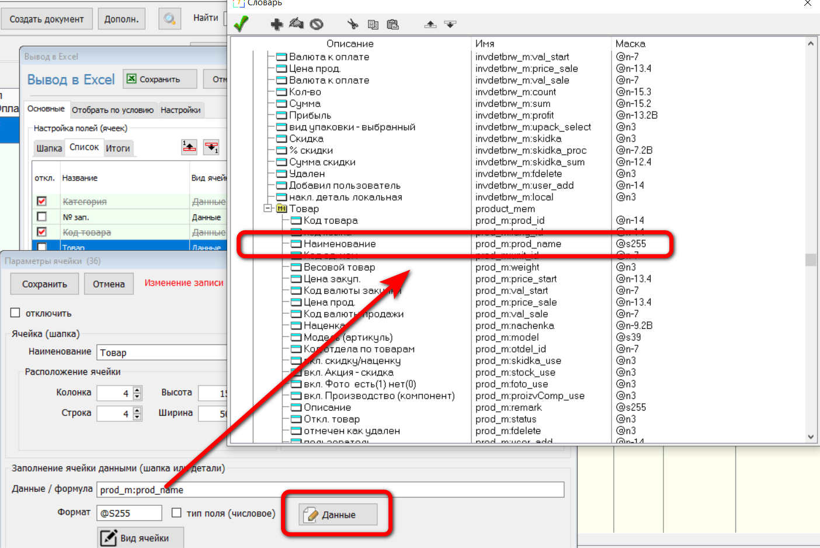Screen dimensions: 820x548
Task: Click the plus add icon in dictionary toolbar
Action: pyautogui.click(x=276, y=24)
